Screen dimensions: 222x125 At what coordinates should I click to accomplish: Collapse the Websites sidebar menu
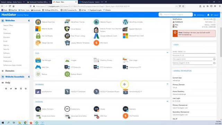pyautogui.click(x=29, y=20)
